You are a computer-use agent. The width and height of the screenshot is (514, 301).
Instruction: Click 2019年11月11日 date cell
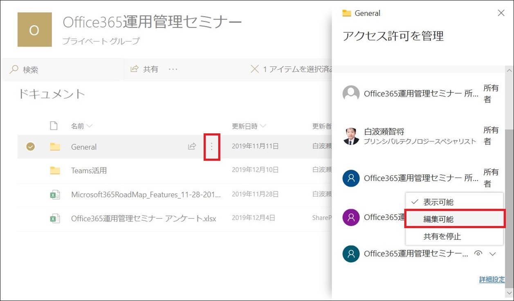coord(255,146)
